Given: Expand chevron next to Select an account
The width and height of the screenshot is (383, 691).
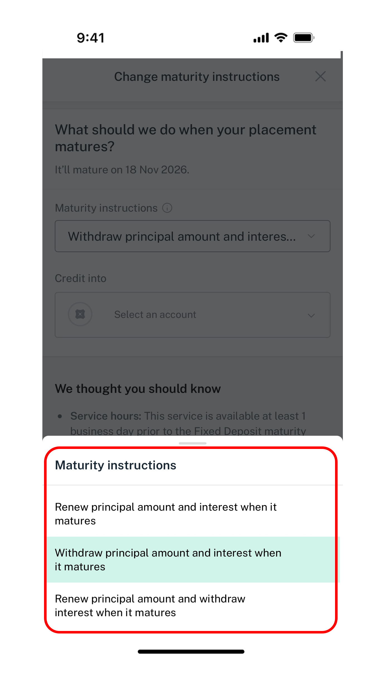Looking at the screenshot, I should click(x=311, y=315).
